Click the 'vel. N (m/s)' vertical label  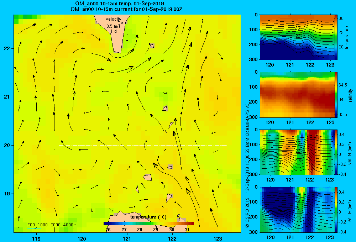[x=350, y=153]
